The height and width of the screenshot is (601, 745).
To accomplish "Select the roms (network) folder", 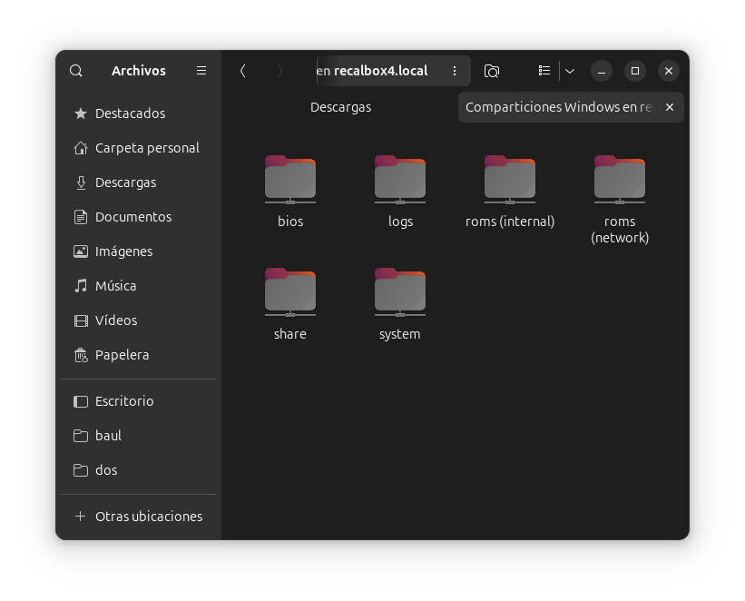I will point(620,199).
